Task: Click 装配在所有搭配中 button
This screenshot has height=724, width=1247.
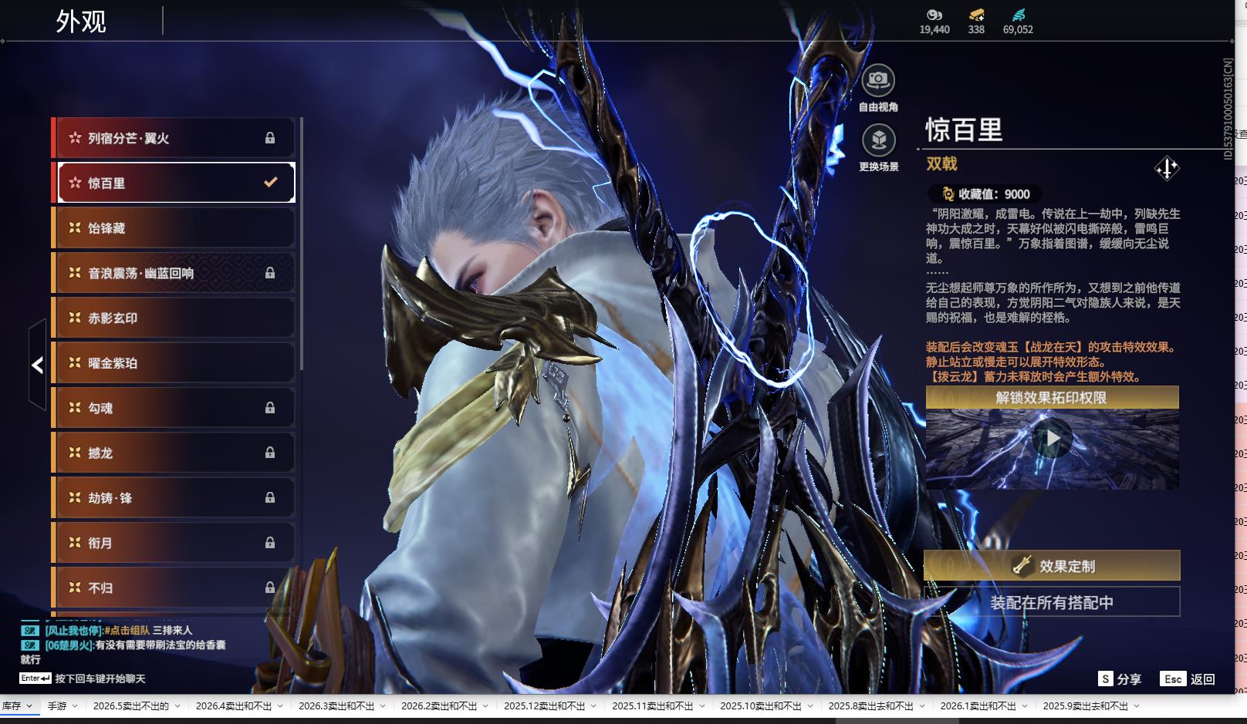Action: 1052,602
